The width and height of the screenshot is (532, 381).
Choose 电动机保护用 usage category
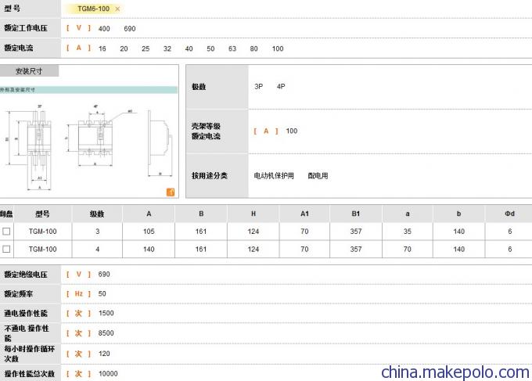[274, 176]
